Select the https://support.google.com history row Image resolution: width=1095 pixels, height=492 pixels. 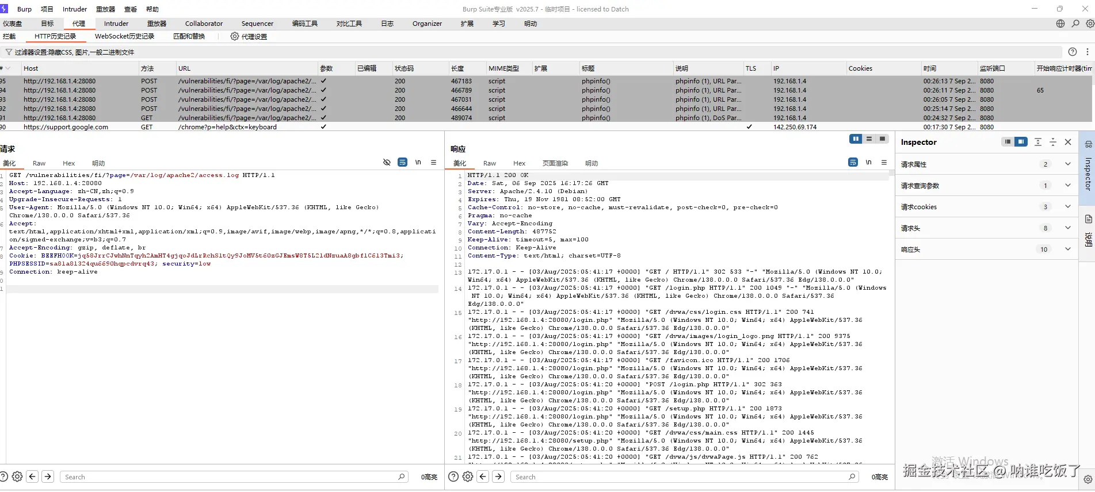click(547, 127)
